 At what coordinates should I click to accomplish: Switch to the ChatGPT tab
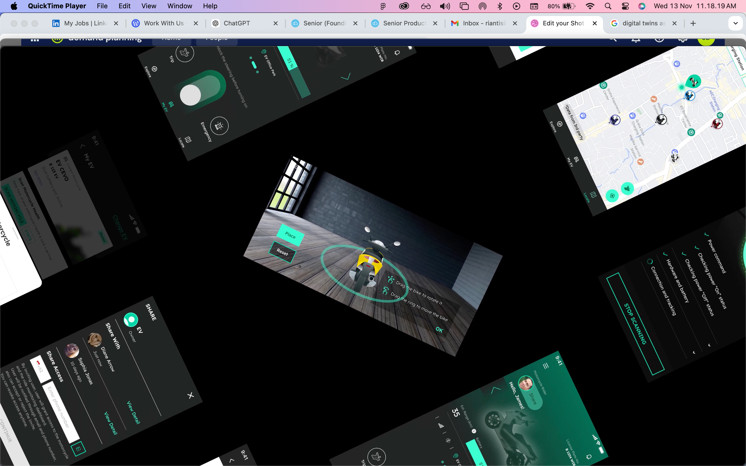[236, 23]
